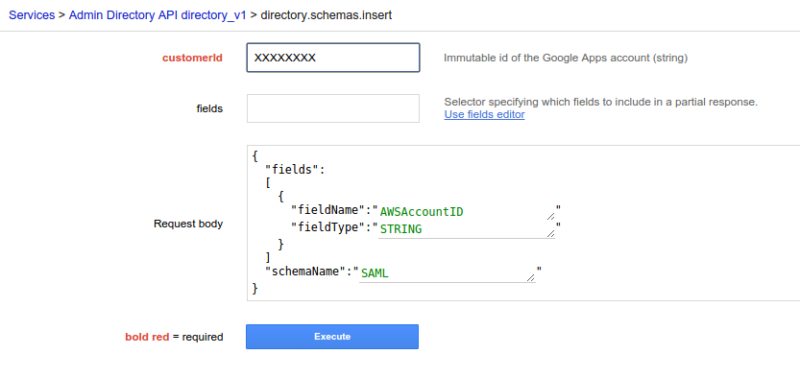
Task: Click the directory.schemas.insert breadcrumb text
Action: click(326, 15)
